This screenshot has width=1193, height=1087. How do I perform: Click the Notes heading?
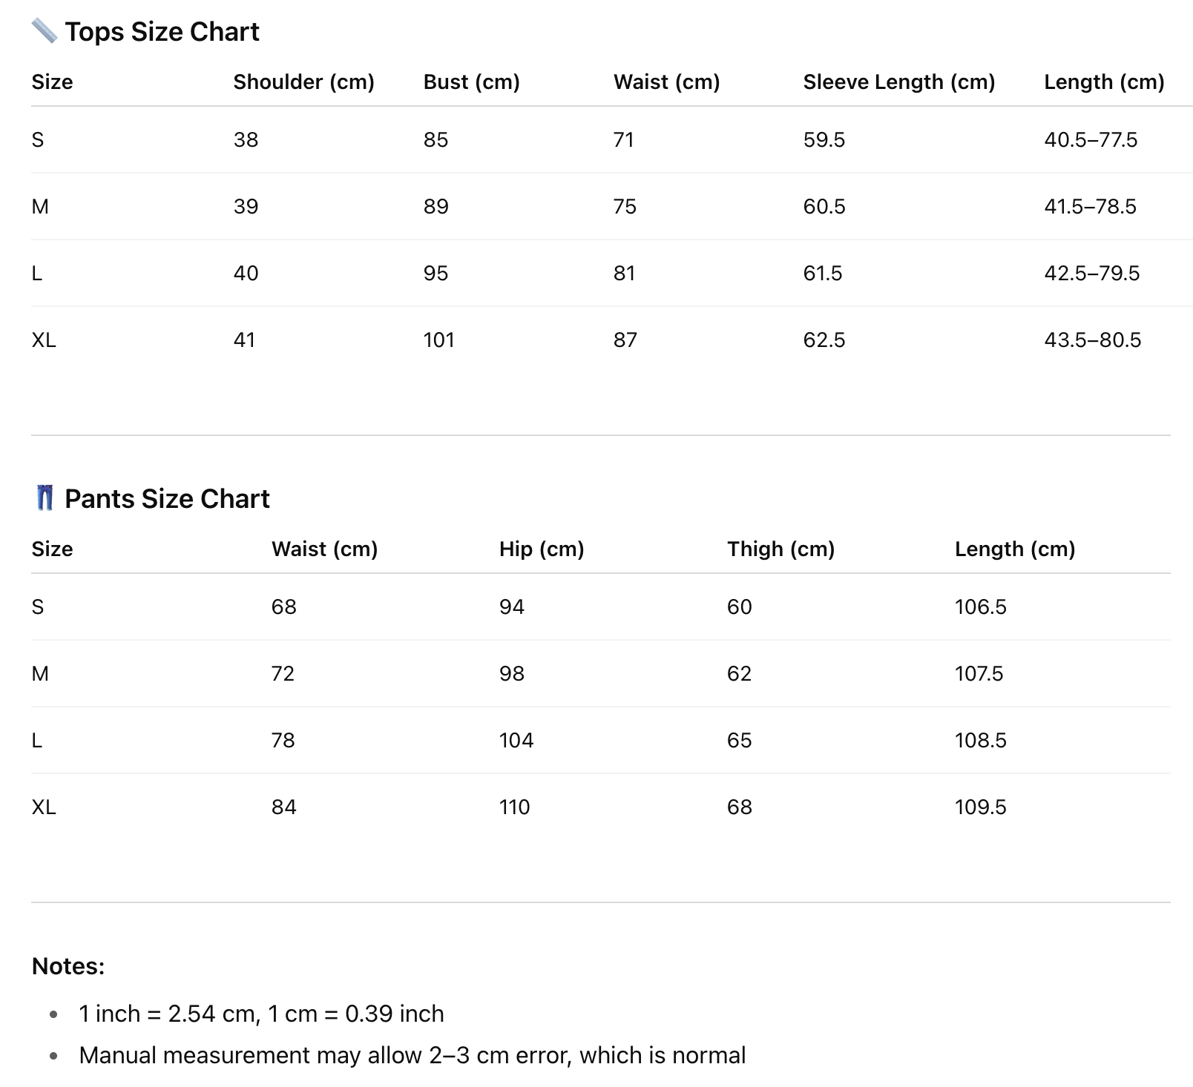68,966
